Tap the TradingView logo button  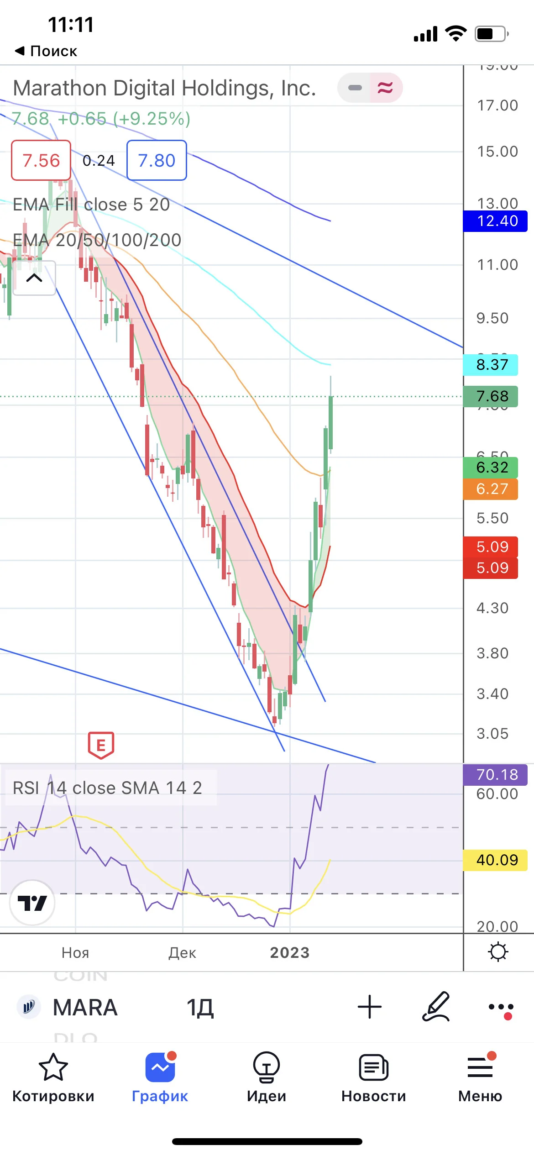[x=32, y=903]
